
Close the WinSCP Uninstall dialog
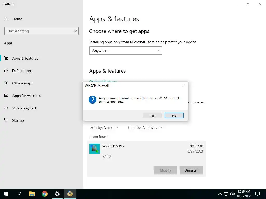(184, 86)
